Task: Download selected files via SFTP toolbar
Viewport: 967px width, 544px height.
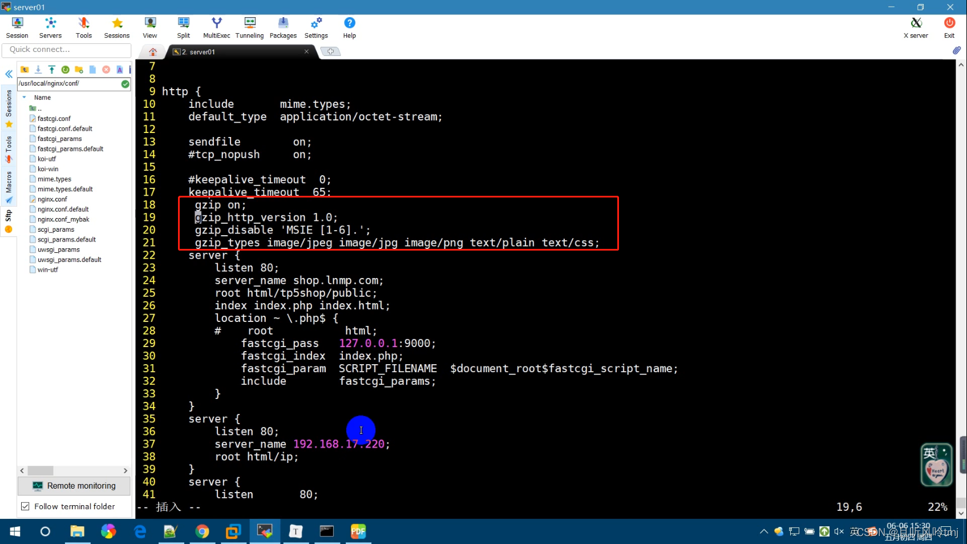Action: [38, 70]
